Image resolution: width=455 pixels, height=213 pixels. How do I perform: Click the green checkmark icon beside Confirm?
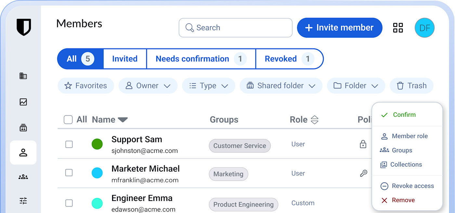[x=384, y=115]
